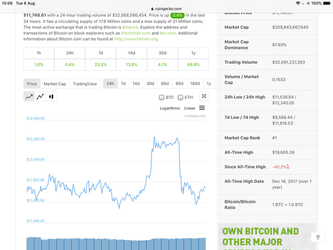
Task: Select the 30d chart range
Action: point(150,83)
